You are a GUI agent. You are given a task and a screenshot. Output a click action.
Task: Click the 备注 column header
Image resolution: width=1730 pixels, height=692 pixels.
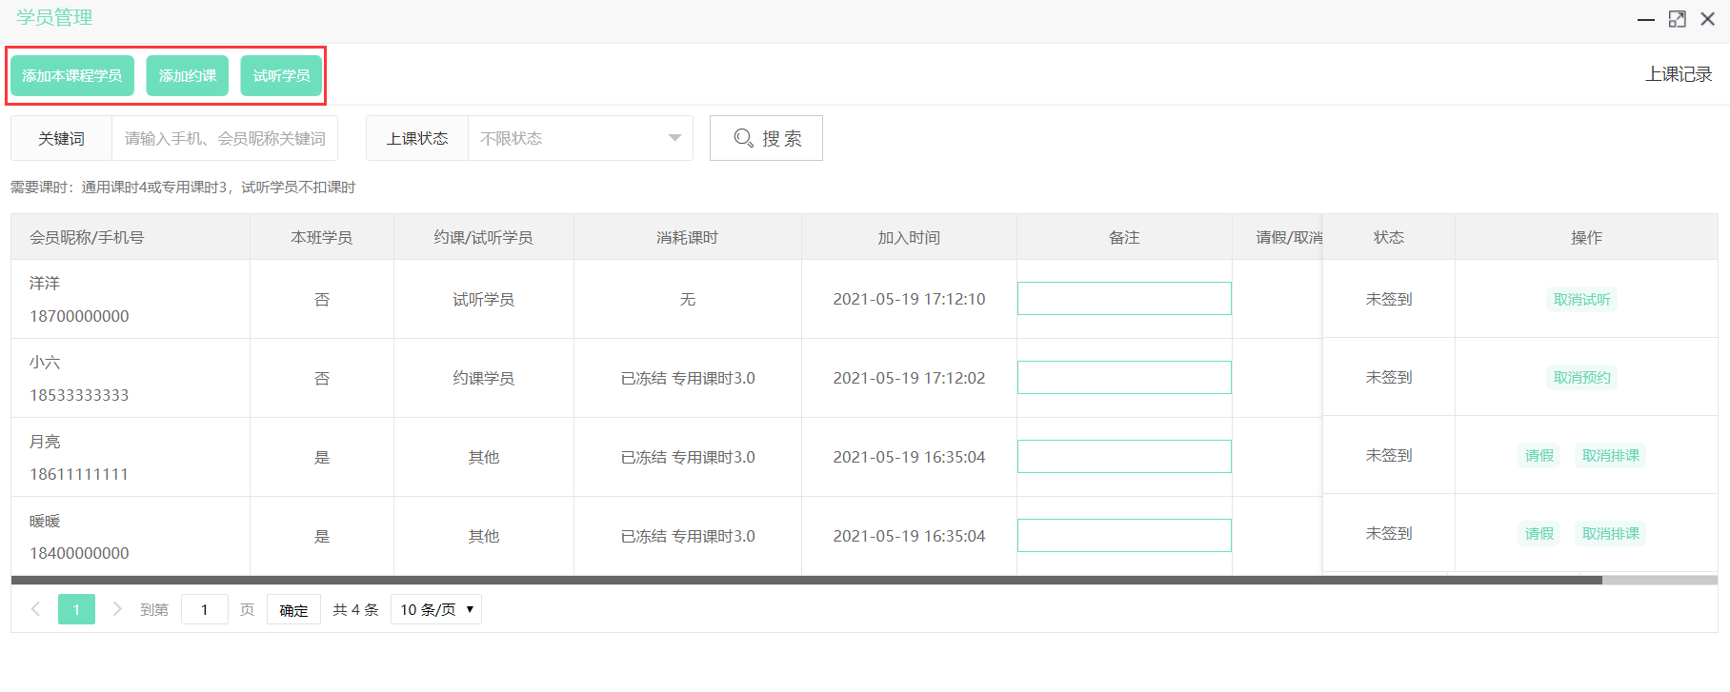[1124, 237]
